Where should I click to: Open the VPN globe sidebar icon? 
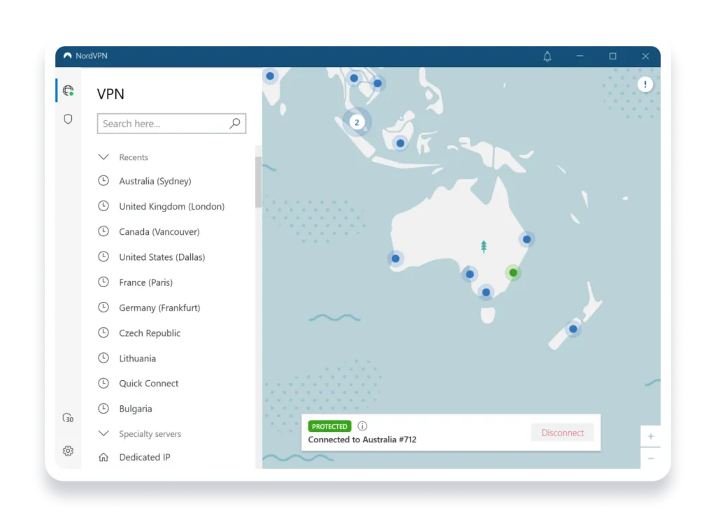(x=68, y=91)
